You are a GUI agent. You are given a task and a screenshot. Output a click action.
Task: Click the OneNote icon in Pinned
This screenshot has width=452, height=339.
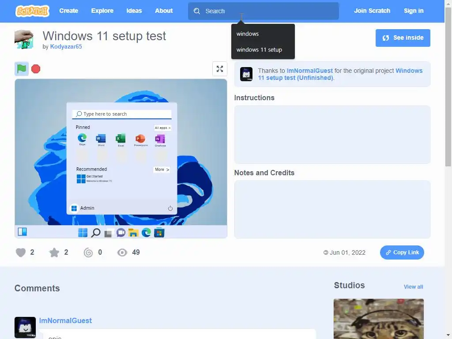click(160, 139)
